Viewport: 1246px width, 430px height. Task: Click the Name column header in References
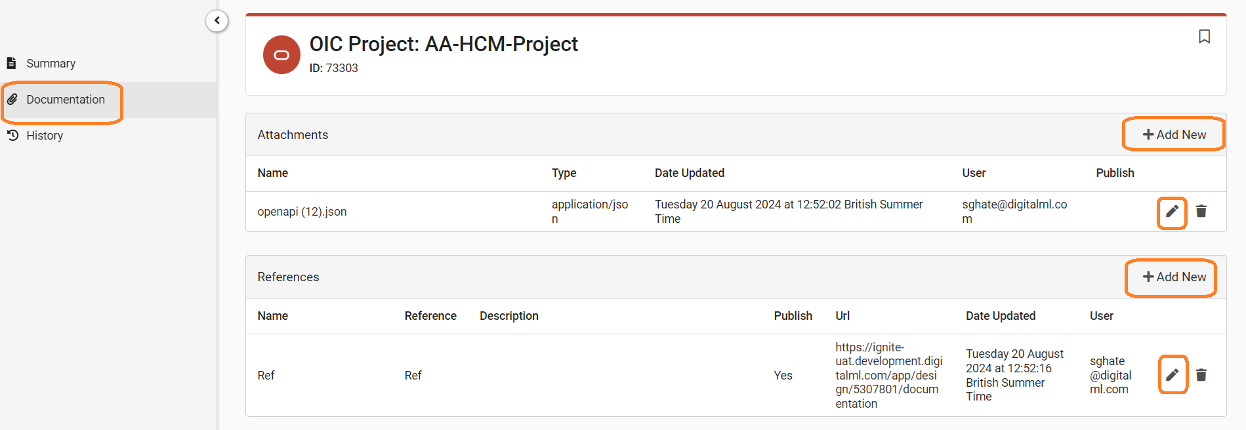click(272, 316)
